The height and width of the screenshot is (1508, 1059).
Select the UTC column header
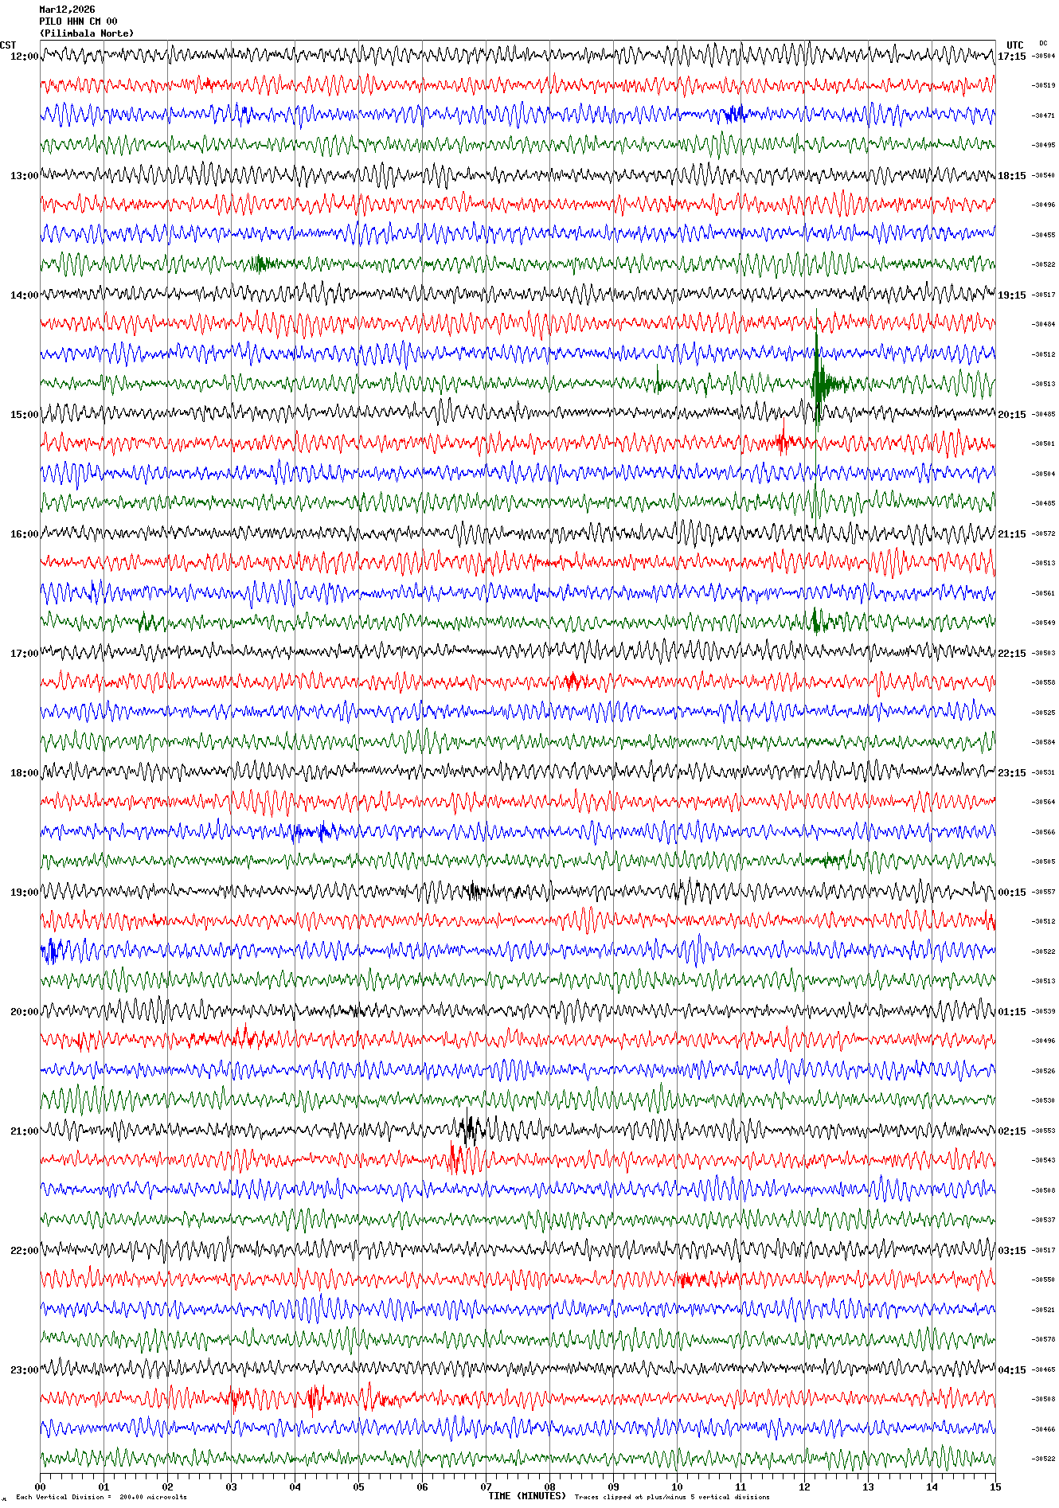(1014, 45)
